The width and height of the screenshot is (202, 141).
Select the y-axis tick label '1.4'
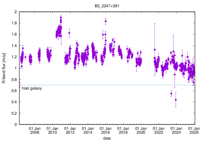pos(14,46)
